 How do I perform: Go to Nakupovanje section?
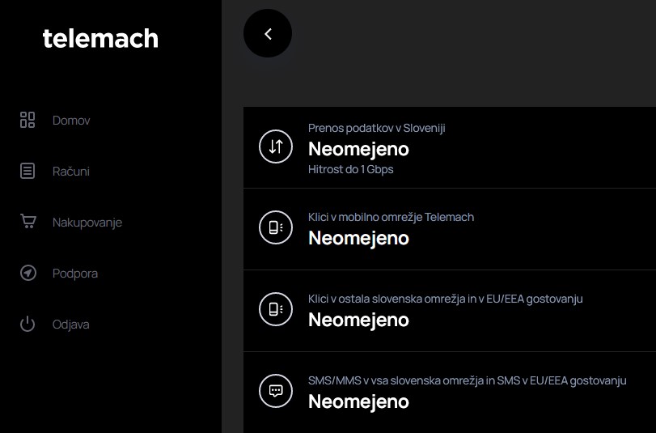click(87, 223)
